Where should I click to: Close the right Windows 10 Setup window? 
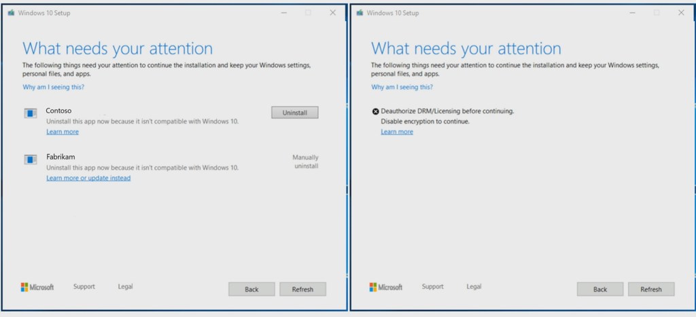click(x=681, y=13)
